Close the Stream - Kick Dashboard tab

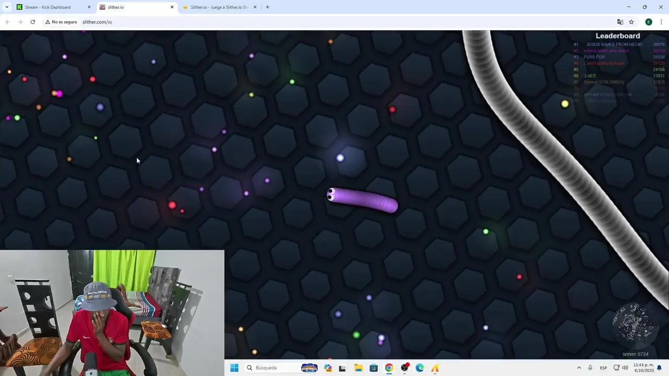(89, 7)
